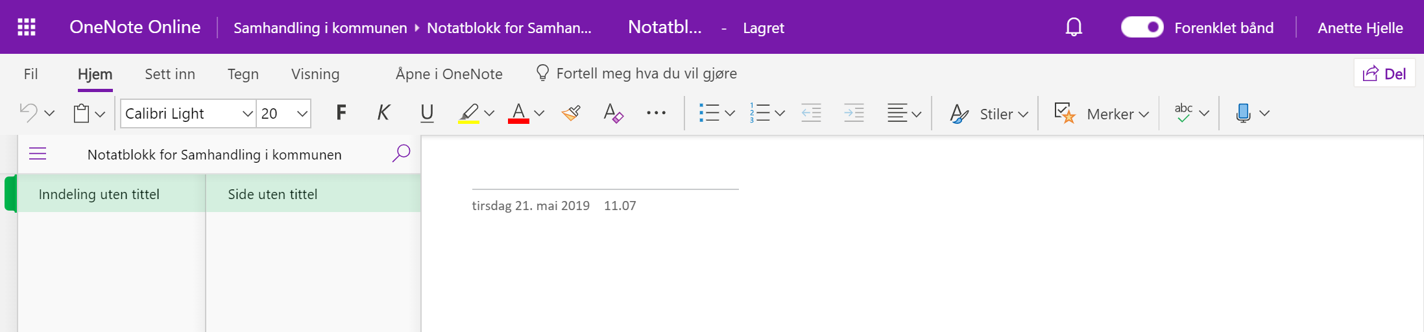The height and width of the screenshot is (332, 1424).
Task: Expand dictate options dropdown arrow
Action: click(x=1264, y=113)
